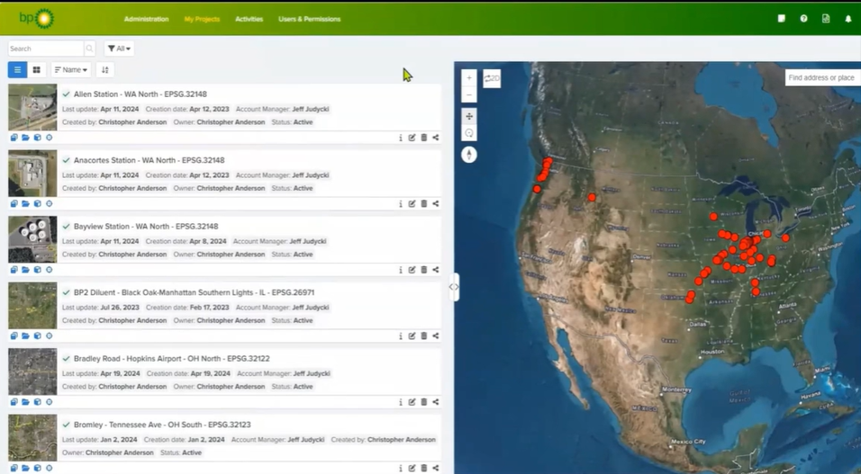Viewport: 861px width, 474px height.
Task: Switch map to 2D view
Action: coord(492,78)
